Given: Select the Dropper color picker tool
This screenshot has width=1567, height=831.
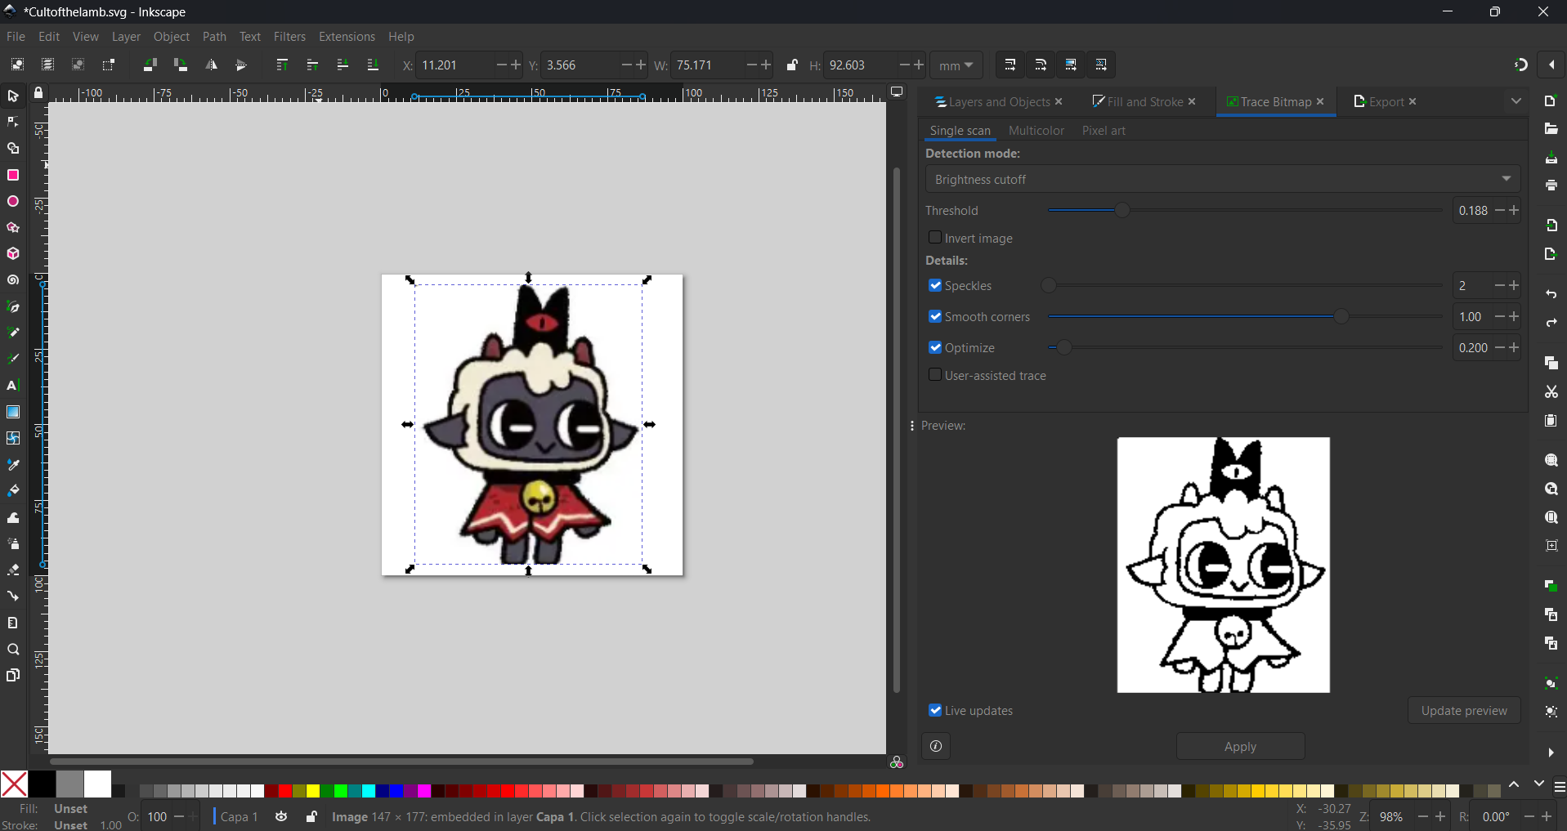Looking at the screenshot, I should click(x=13, y=464).
